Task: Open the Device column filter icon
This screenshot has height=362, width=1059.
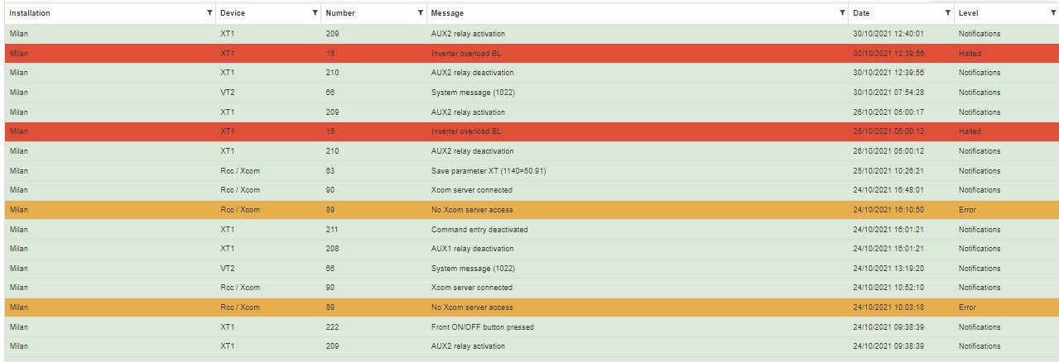Action: coord(315,13)
